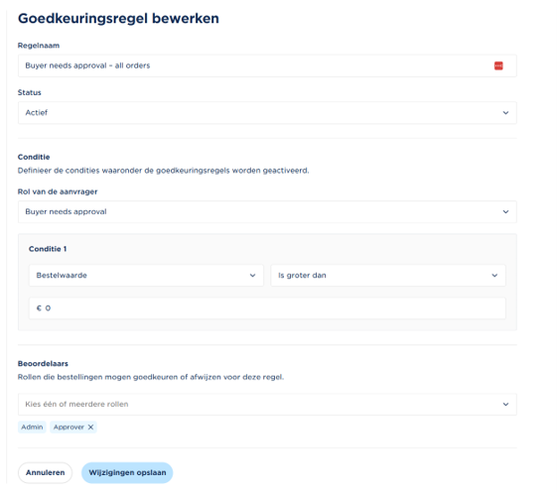
Task: Click the 'Status' field label
Action: 30,92
